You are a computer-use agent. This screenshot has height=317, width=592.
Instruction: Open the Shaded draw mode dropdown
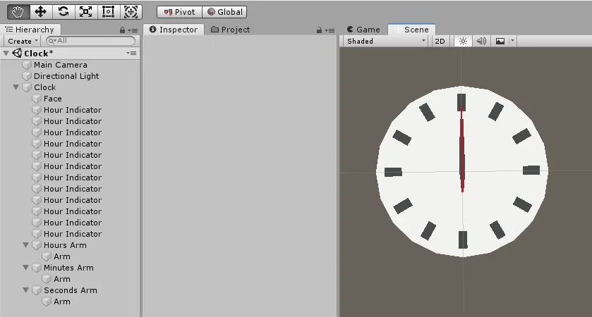(x=386, y=41)
